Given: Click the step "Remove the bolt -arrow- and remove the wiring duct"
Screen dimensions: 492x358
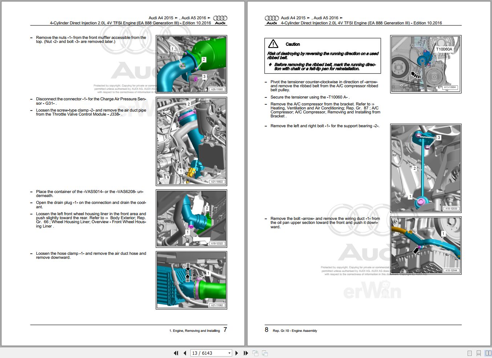Looking at the screenshot, I should click(x=325, y=223).
